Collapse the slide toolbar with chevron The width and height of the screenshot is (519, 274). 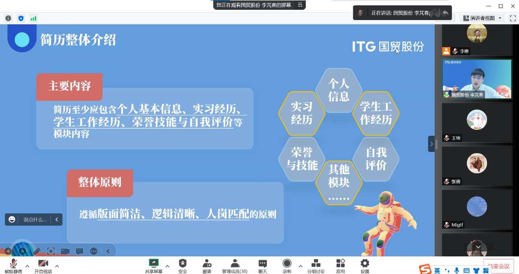tap(108, 251)
